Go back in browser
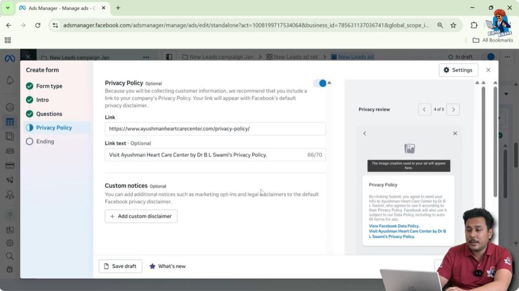This screenshot has width=519, height=291. coord(9,25)
